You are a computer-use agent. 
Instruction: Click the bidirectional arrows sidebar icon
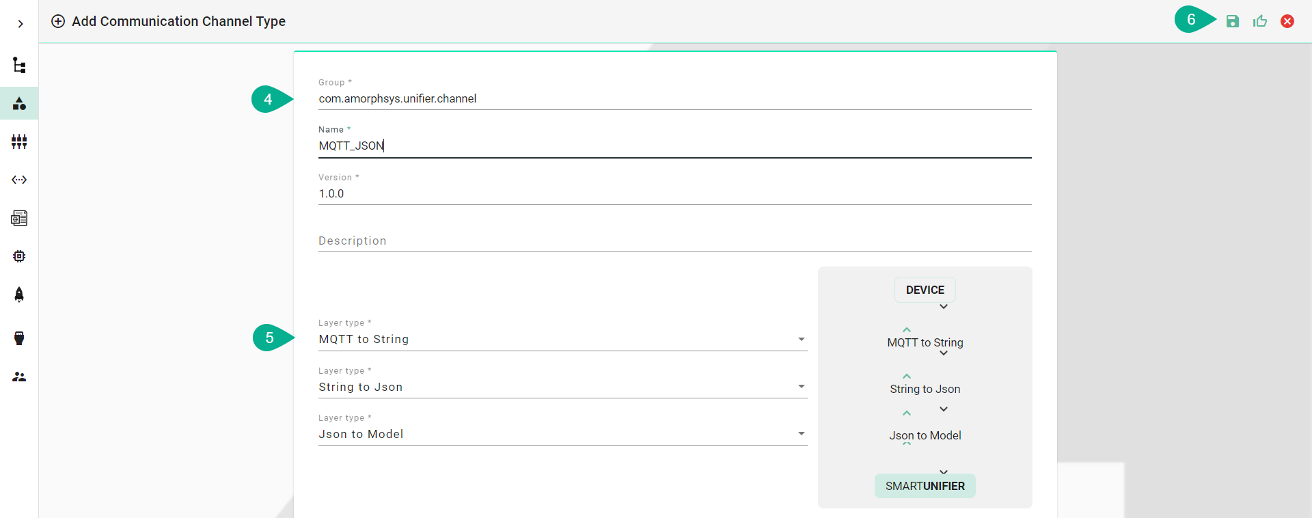click(x=19, y=180)
